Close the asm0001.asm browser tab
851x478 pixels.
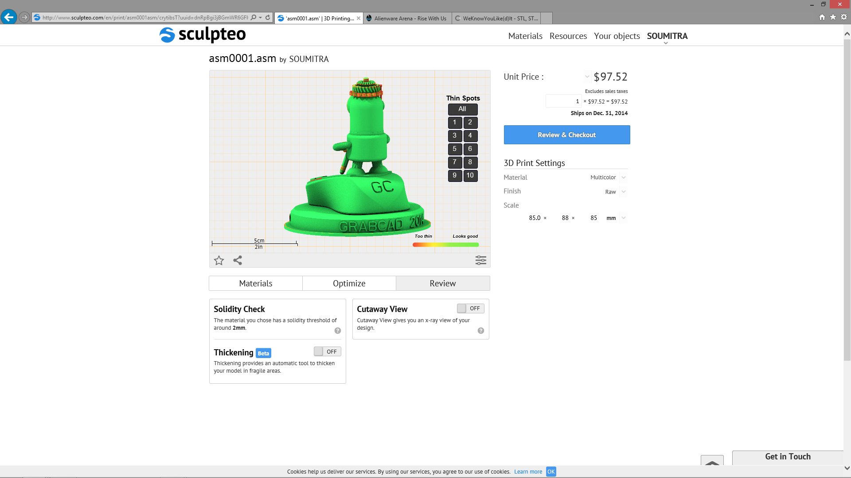pos(359,18)
